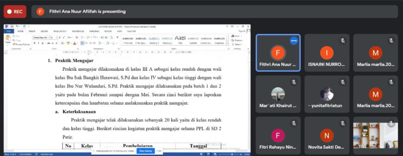This screenshot has height=156, width=403.
Task: Click Text Effects icon
Action: (62, 43)
